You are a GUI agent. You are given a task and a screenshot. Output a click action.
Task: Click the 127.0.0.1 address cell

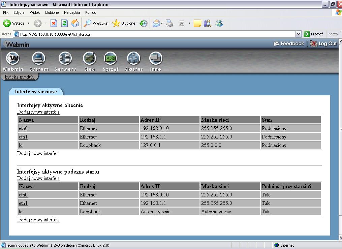[169, 145]
